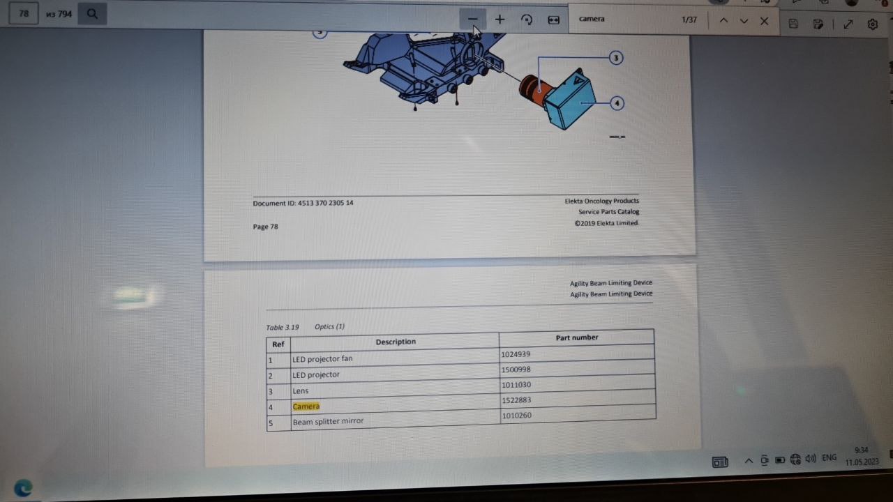Jump to previous 'camera' search result
This screenshot has height=502, width=893.
click(x=723, y=21)
